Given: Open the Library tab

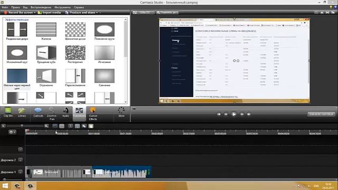Looking at the screenshot, I should point(22,112).
